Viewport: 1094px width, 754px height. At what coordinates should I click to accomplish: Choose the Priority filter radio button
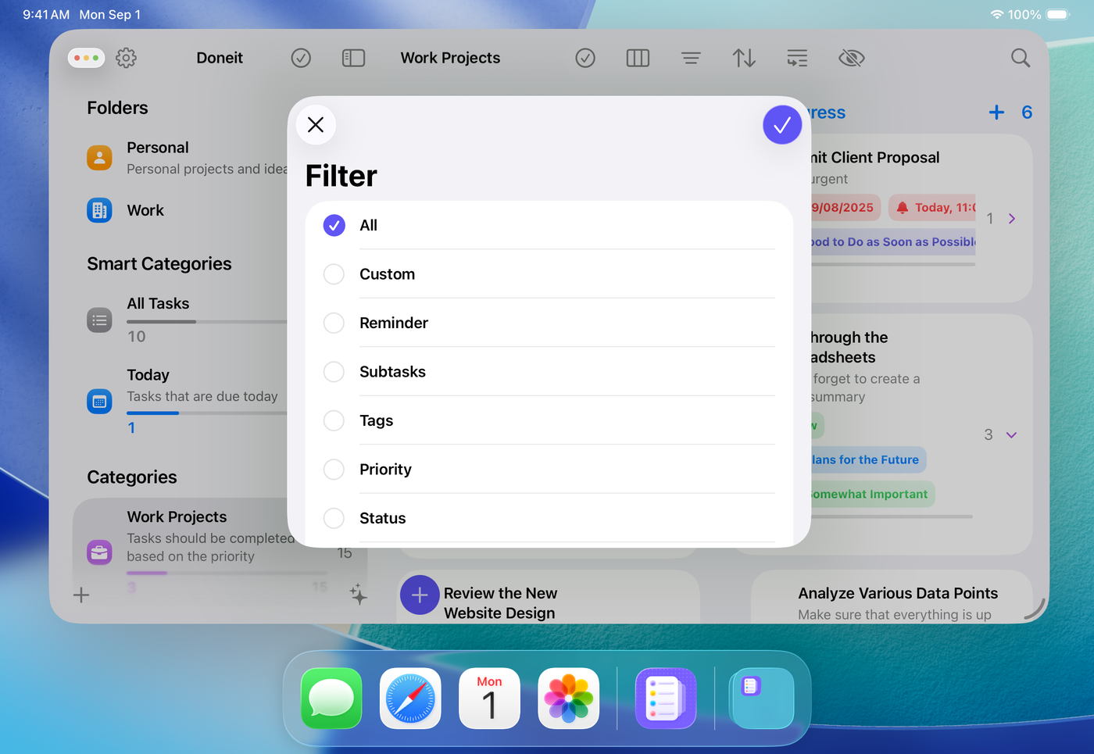point(334,469)
